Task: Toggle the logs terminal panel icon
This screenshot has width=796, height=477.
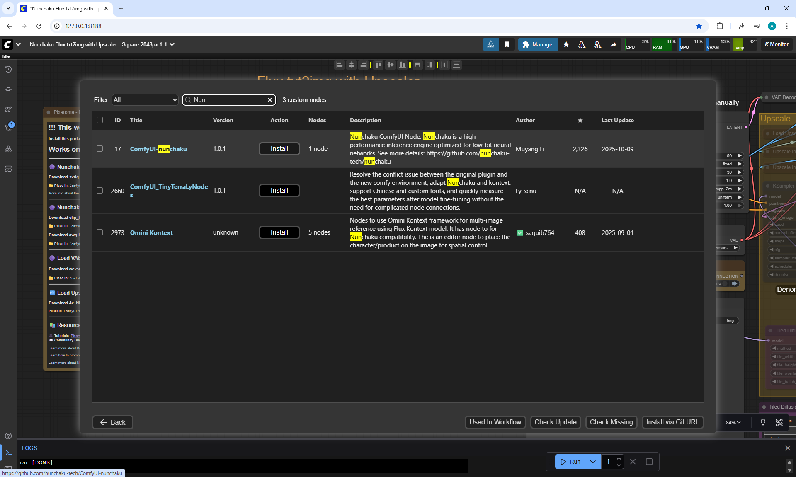Action: pos(8,453)
